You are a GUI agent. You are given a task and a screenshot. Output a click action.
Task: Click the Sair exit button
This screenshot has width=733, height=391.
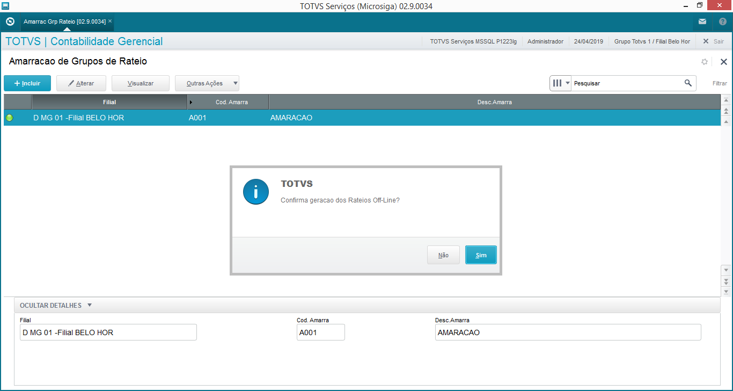[x=713, y=41]
